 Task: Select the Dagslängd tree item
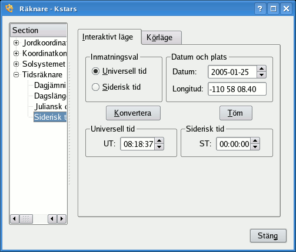50,96
